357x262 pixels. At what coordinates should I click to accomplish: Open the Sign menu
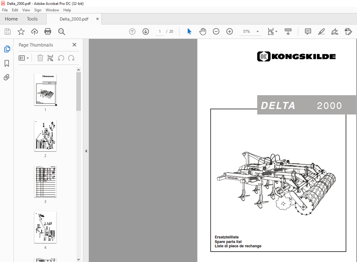[x=38, y=10]
